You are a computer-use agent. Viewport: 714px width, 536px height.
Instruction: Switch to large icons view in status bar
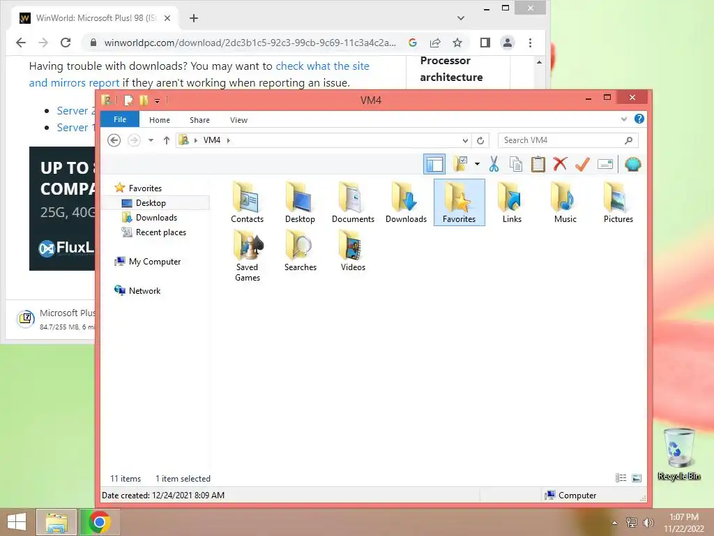point(637,477)
